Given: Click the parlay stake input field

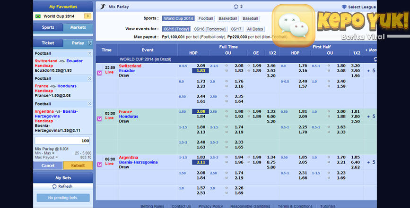Looking at the screenshot, I should pyautogui.click(x=62, y=141).
